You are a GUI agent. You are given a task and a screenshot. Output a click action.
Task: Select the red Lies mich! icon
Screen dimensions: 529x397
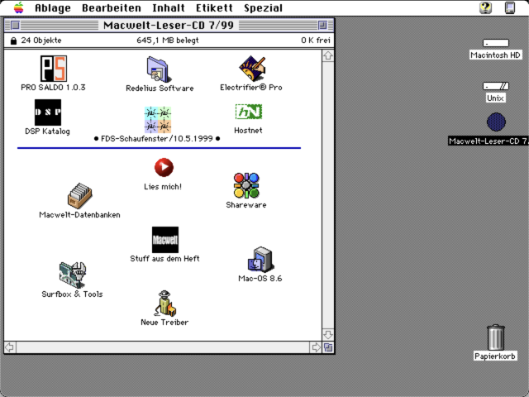click(164, 167)
